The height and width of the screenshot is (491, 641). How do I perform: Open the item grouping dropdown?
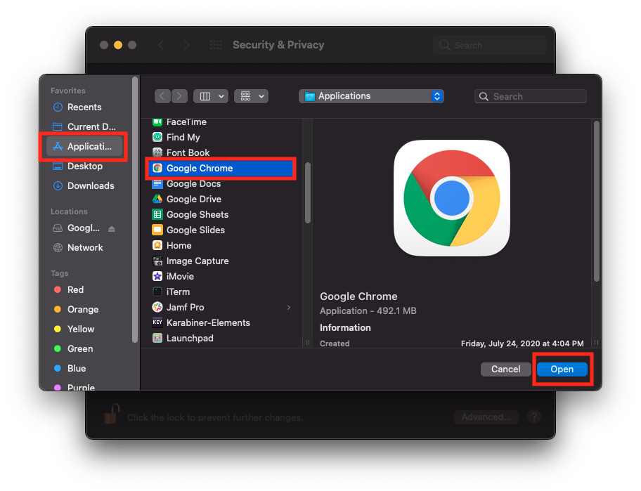[251, 96]
